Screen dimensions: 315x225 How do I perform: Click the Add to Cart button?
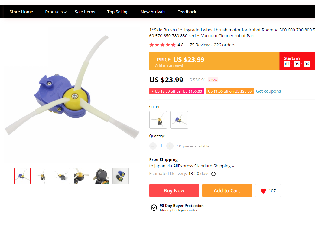[227, 190]
